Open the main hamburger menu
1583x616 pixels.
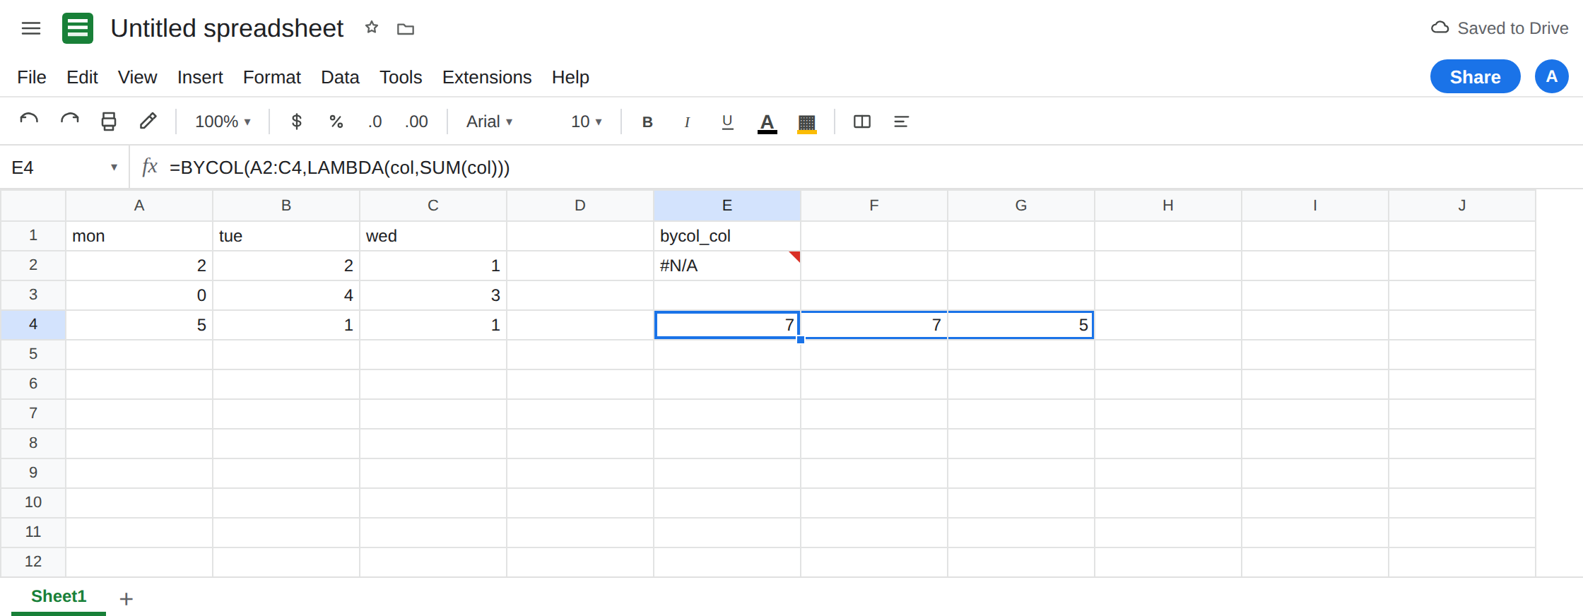coord(31,28)
